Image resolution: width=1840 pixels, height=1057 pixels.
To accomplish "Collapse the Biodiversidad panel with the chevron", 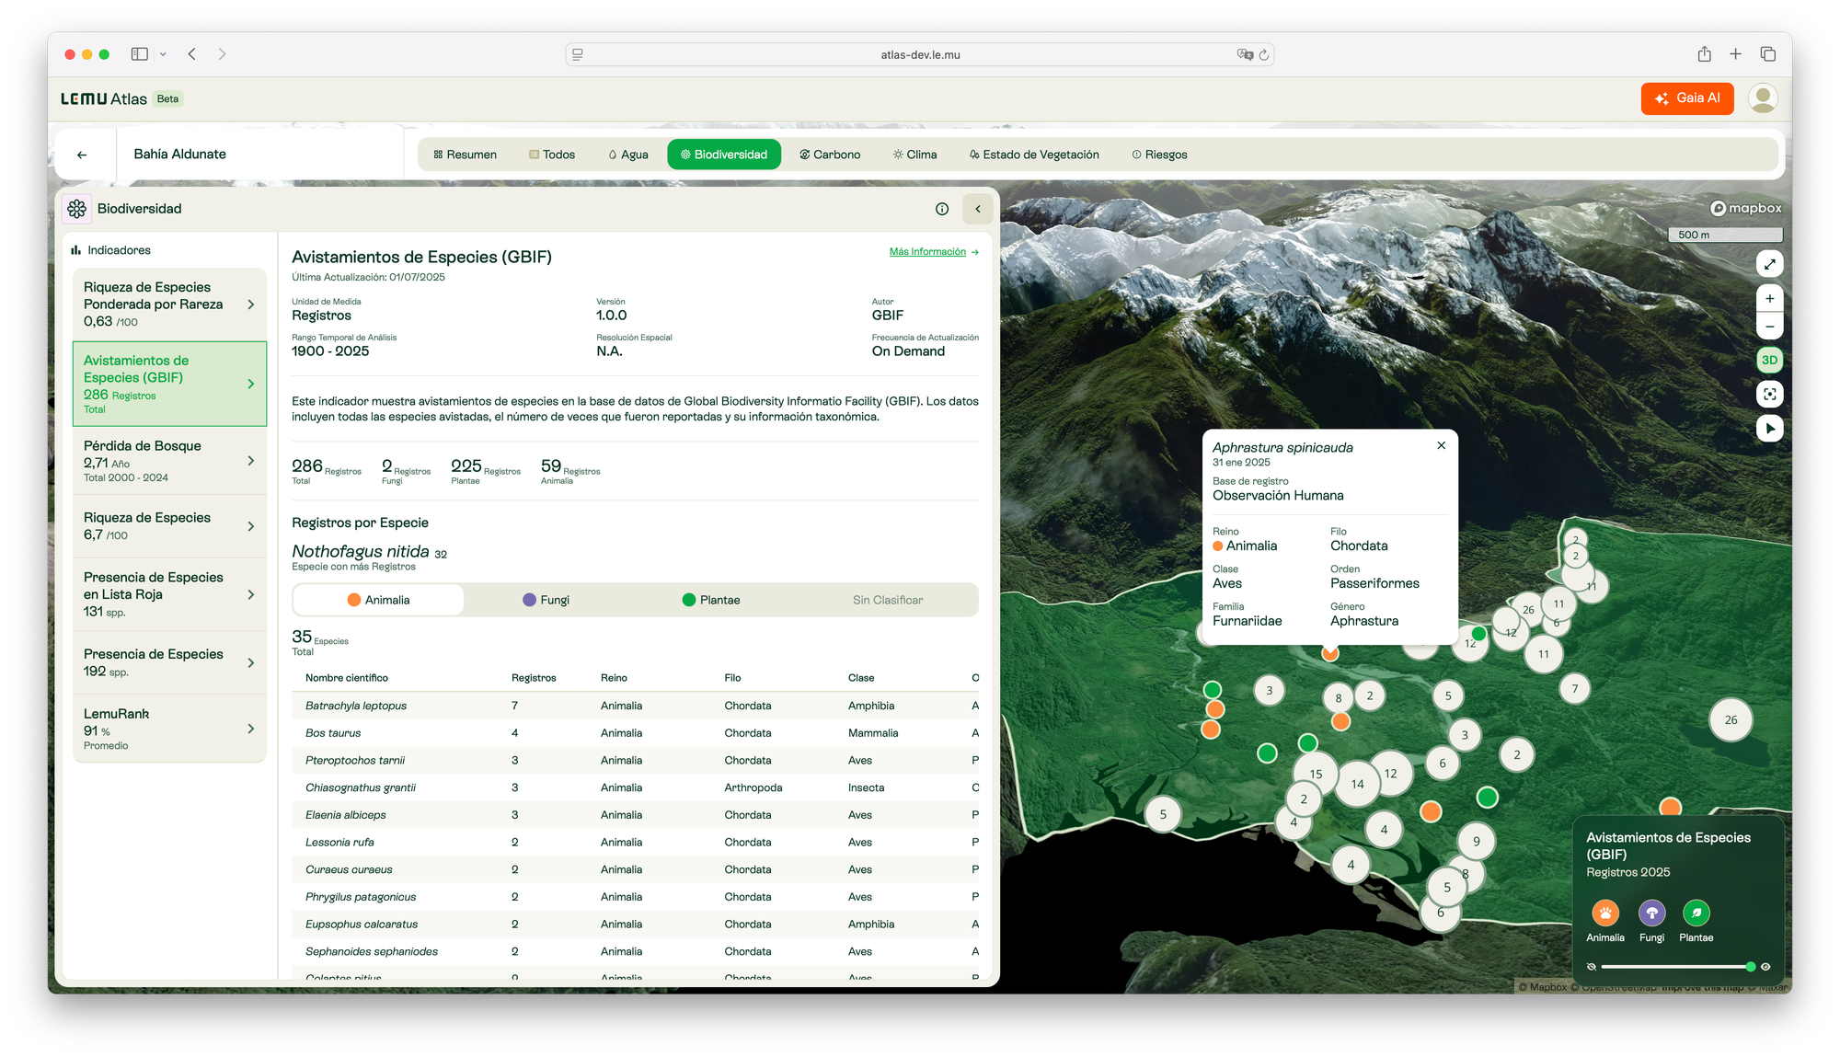I will (x=977, y=209).
